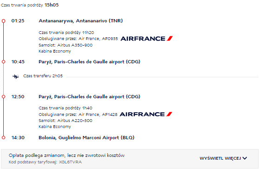Image resolution: width=261 pixels, height=169 pixels.
Task: Click the Air France logo beside flight AF1428
Action: (x=146, y=114)
